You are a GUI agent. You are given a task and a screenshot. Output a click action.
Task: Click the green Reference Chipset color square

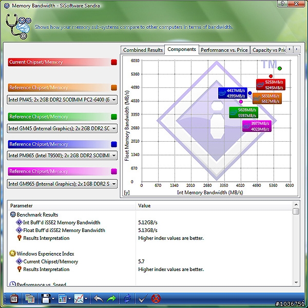tap(114, 117)
